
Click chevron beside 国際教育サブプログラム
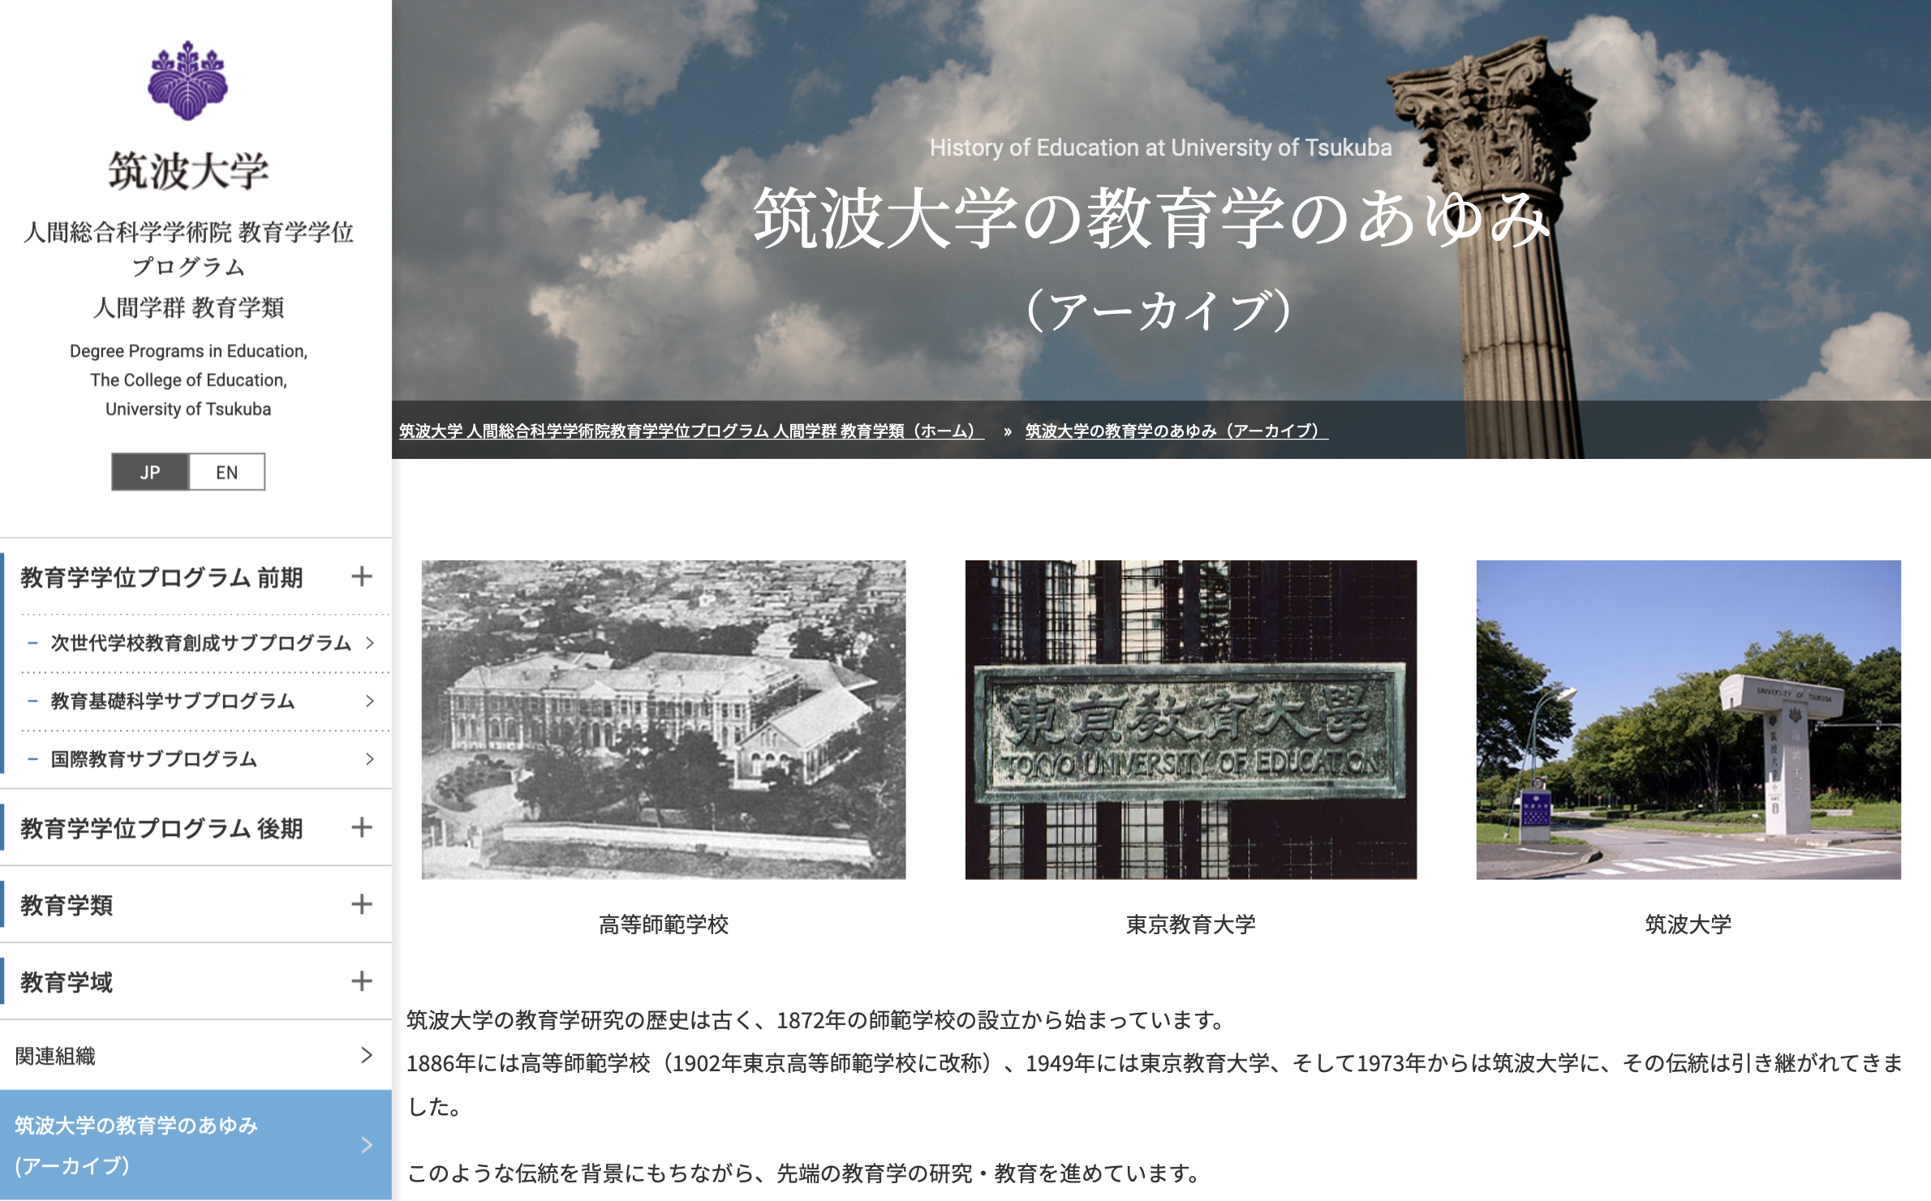[370, 759]
